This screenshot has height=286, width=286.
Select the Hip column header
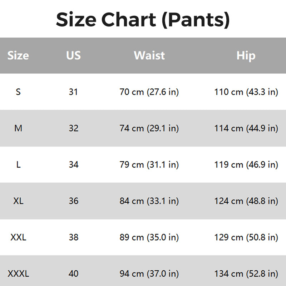246,55
